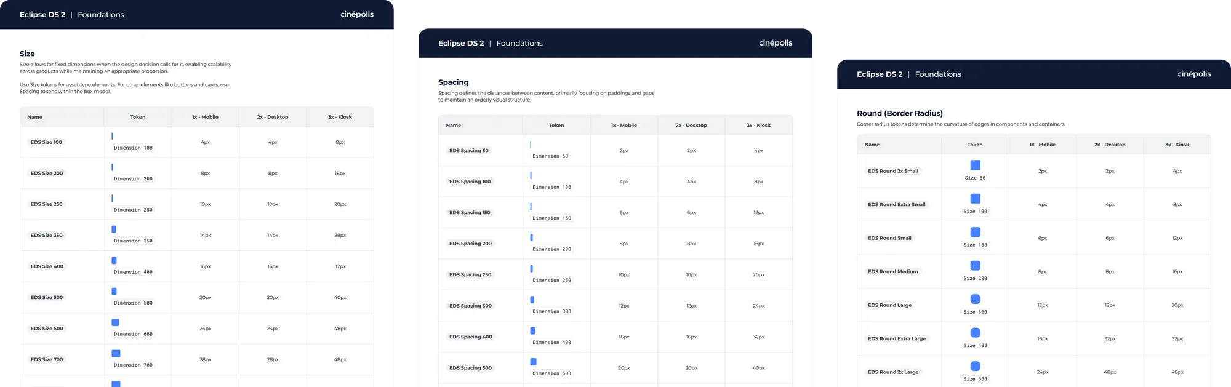Screen dimensions: 1231x387
Task: Click the blue rounded square above Size 400 token
Action: click(x=975, y=332)
